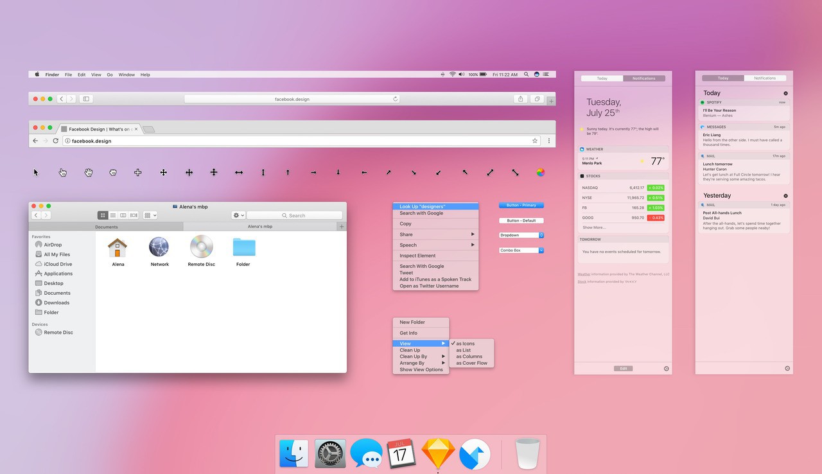The width and height of the screenshot is (822, 474).
Task: Choose checked "as Icons" view option
Action: [465, 344]
